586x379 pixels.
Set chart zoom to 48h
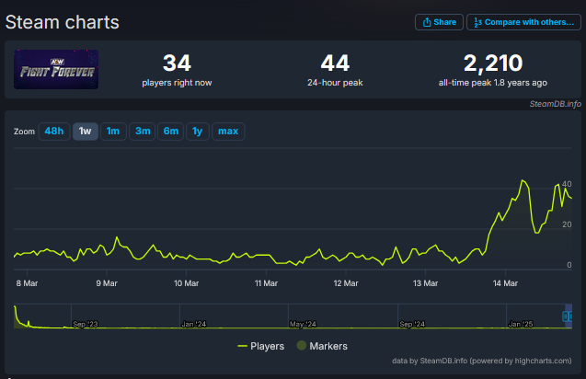click(x=54, y=132)
